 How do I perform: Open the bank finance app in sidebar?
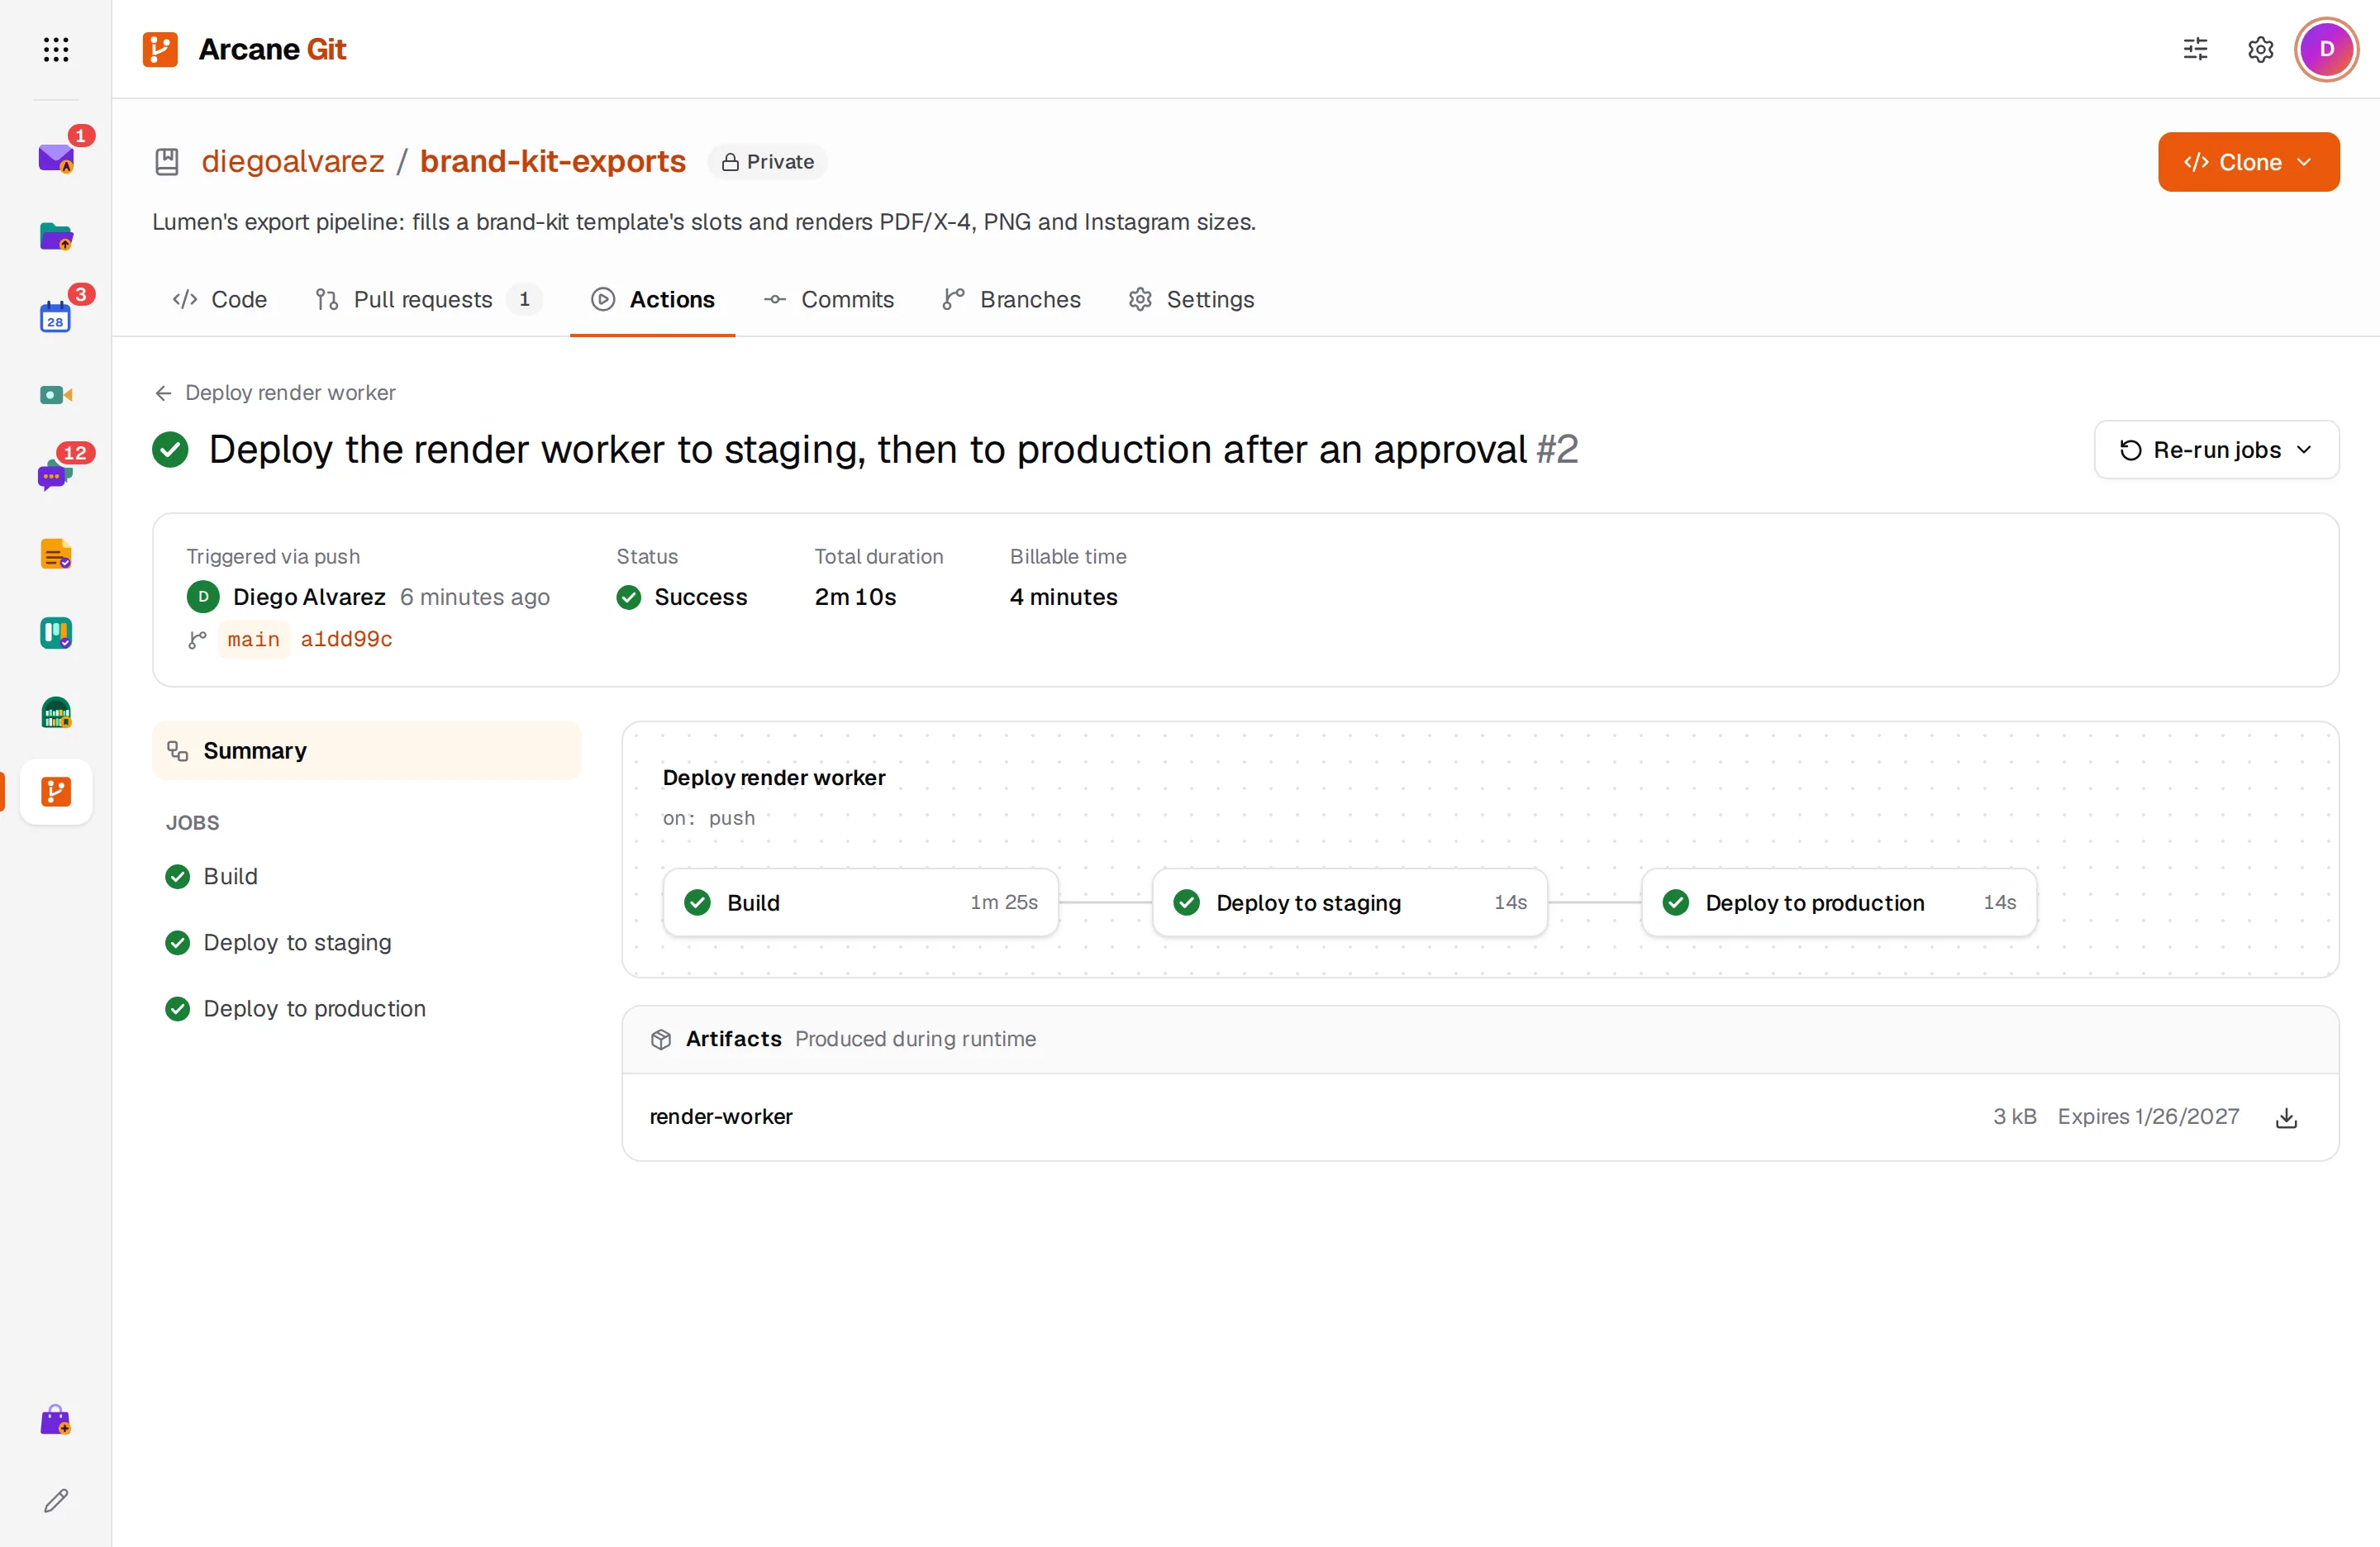pyautogui.click(x=56, y=712)
